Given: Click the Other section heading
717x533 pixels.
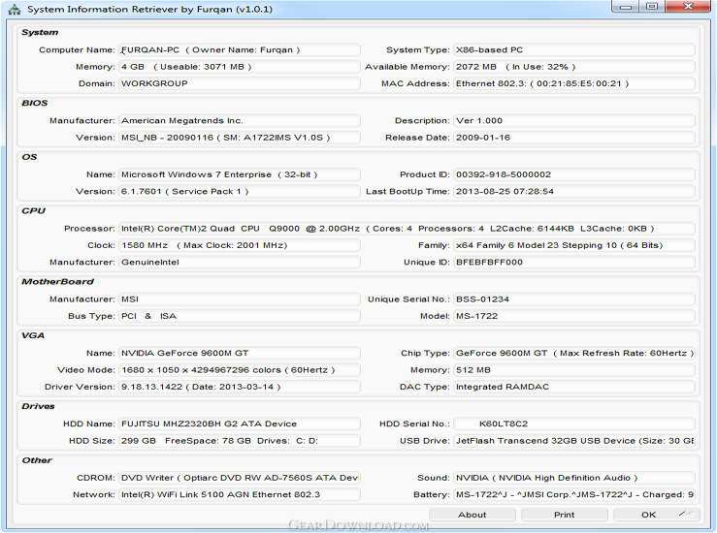Looking at the screenshot, I should coord(37,460).
